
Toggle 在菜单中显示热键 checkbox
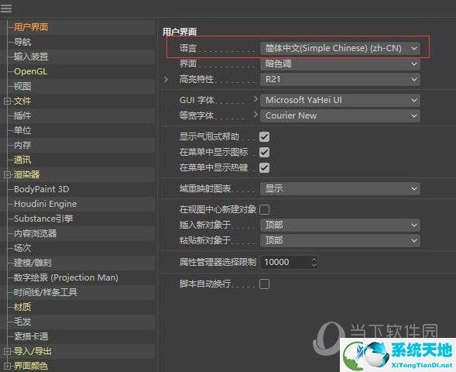[x=264, y=167]
